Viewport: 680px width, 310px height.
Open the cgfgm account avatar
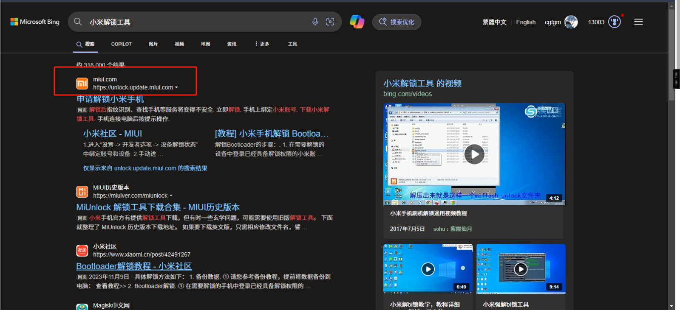pos(571,22)
